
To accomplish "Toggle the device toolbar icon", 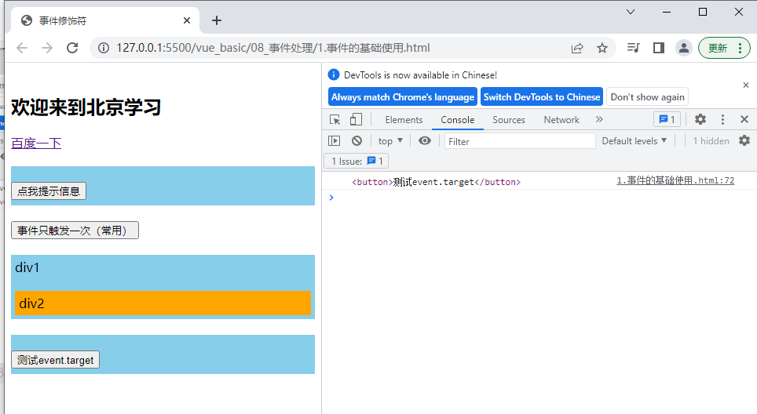I will pos(356,120).
